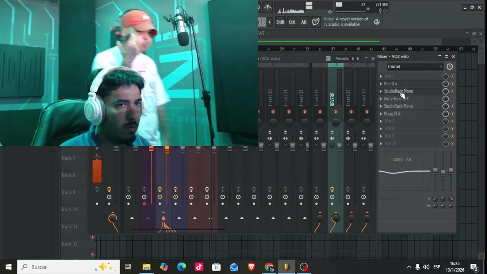
Task: Click the stereo separation arrows on REVERB track
Action: click(x=332, y=138)
